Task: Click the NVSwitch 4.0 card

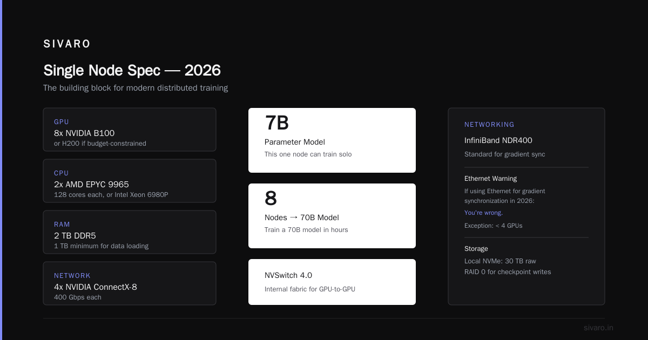Action: click(332, 282)
